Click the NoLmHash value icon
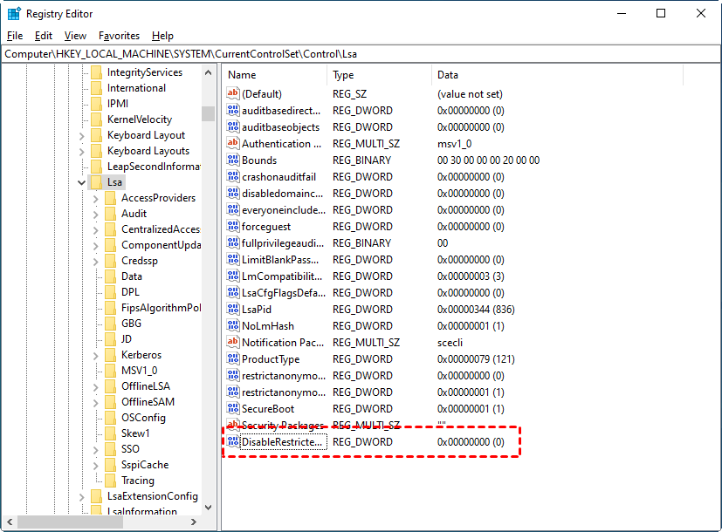 coord(233,325)
